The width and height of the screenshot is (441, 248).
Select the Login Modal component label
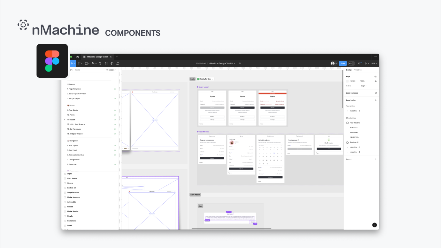tap(203, 87)
